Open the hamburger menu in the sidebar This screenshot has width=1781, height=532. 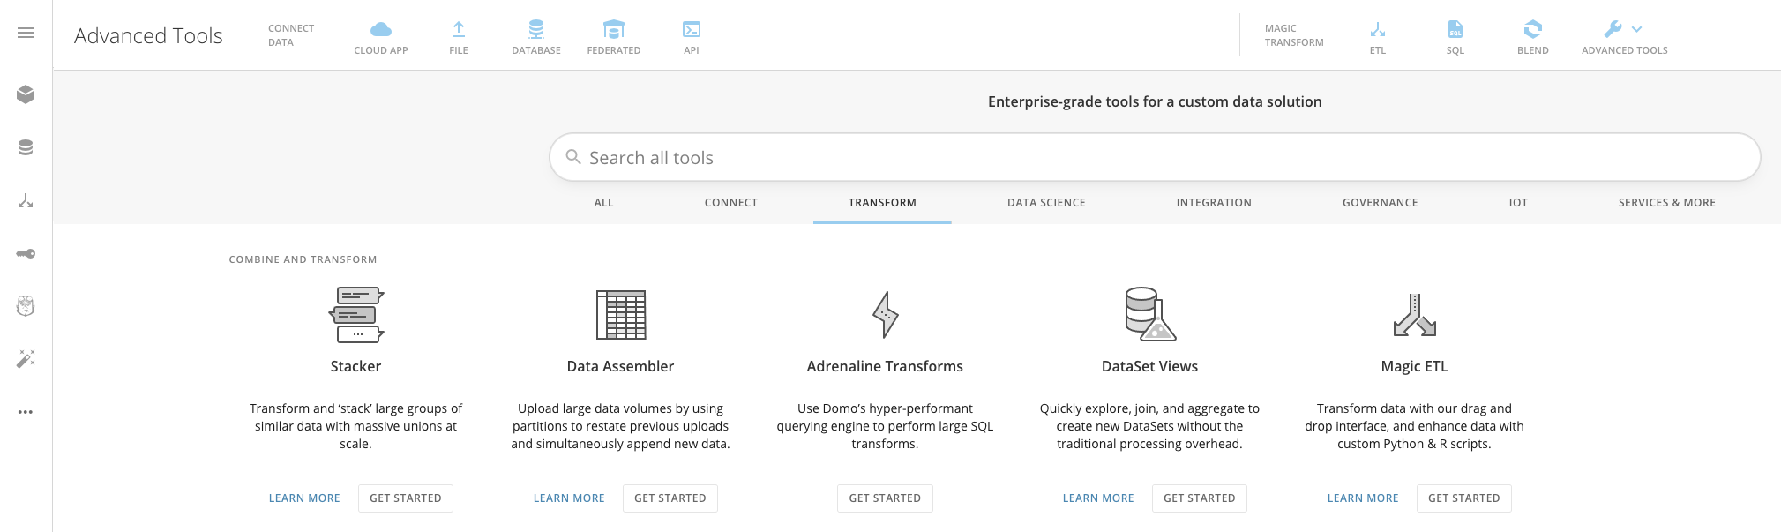click(x=26, y=33)
